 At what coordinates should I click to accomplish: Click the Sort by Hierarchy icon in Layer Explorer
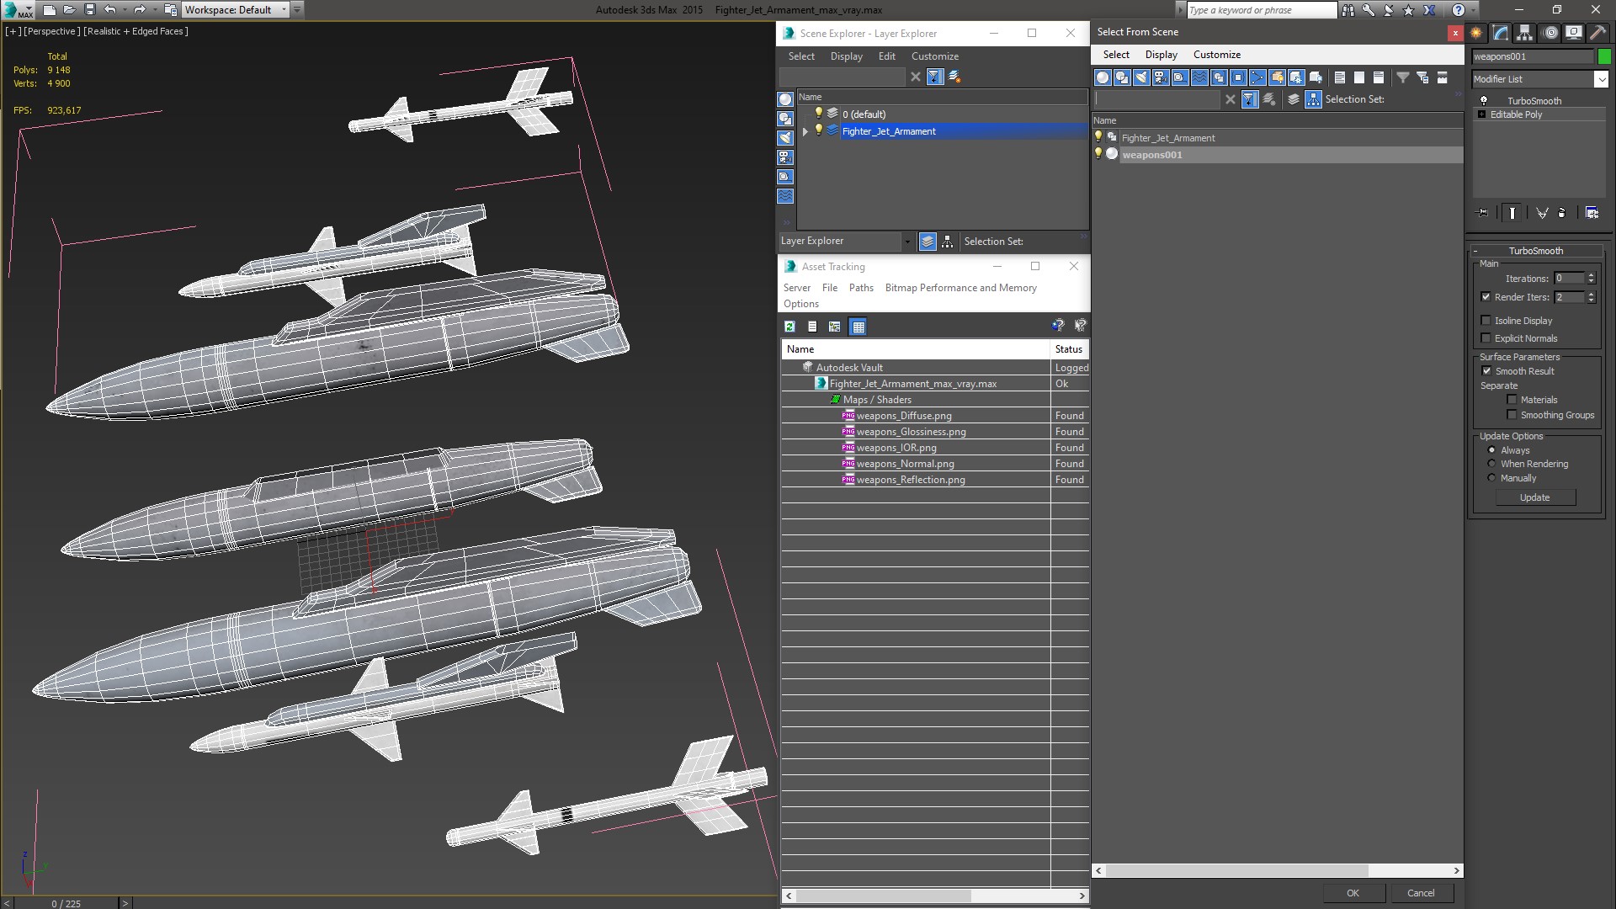[x=947, y=242]
